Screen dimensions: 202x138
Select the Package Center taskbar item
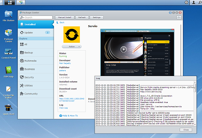pos(21,2)
